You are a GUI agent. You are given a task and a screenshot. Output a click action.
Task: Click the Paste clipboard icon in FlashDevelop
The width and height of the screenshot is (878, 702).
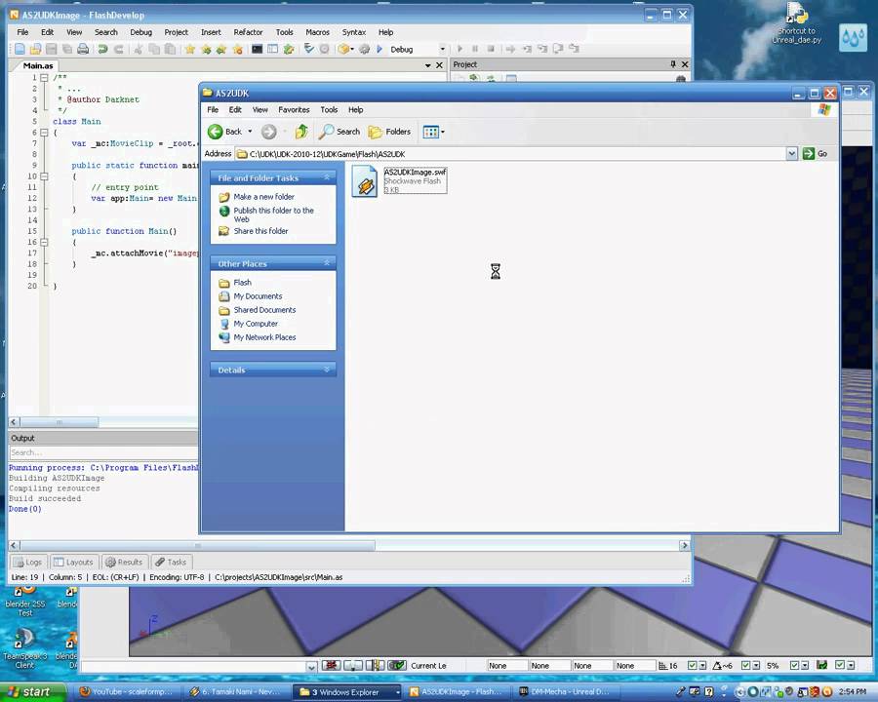click(170, 50)
